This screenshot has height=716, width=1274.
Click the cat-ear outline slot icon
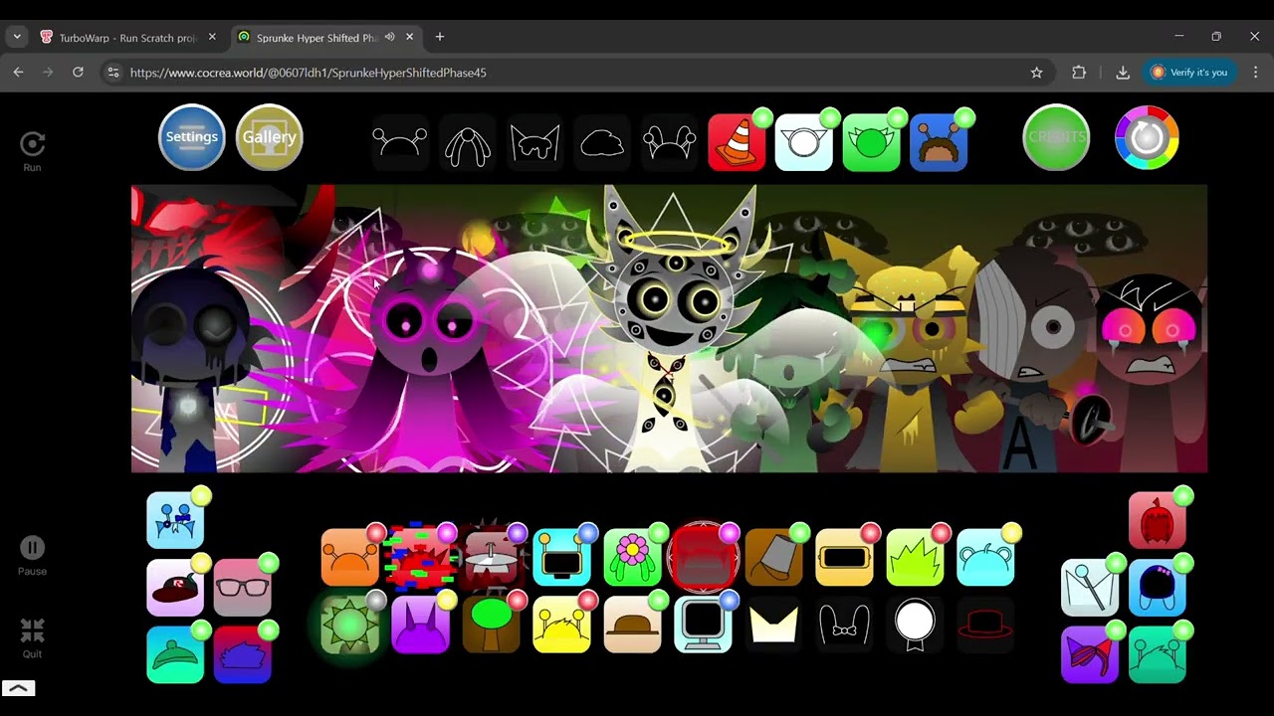534,142
